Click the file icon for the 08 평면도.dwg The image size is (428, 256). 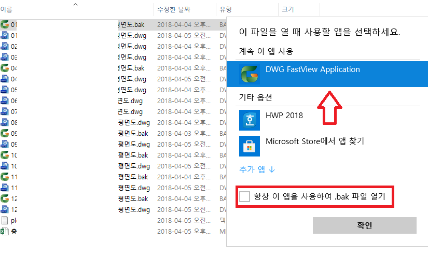pos(5,122)
